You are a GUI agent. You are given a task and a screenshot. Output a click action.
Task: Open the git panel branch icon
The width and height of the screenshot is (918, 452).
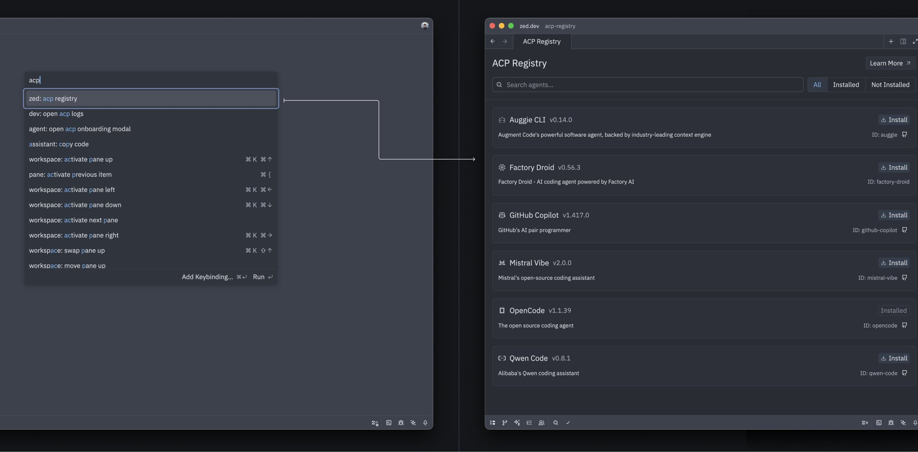coord(505,422)
